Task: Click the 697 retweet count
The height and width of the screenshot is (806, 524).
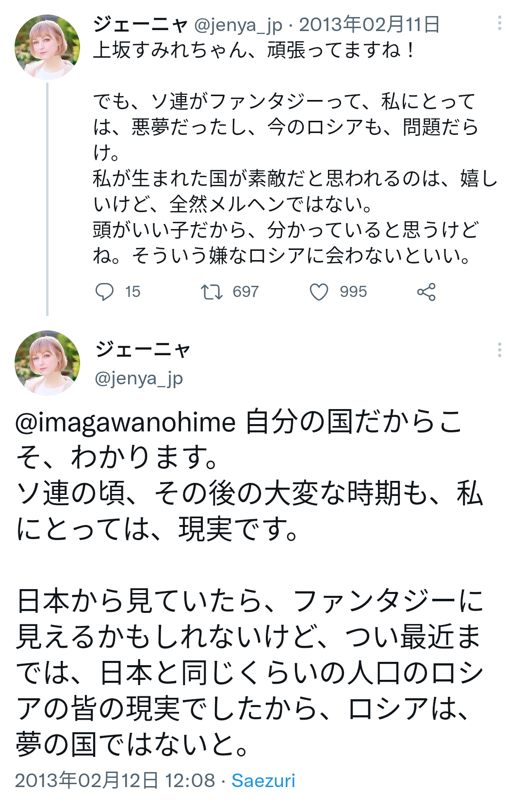Action: (246, 292)
